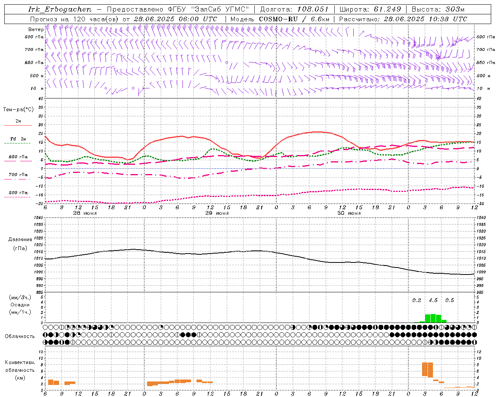Select the Модель COSMO-RU / 6.6км text
Viewport: 497px width, 397px height.
point(280,19)
